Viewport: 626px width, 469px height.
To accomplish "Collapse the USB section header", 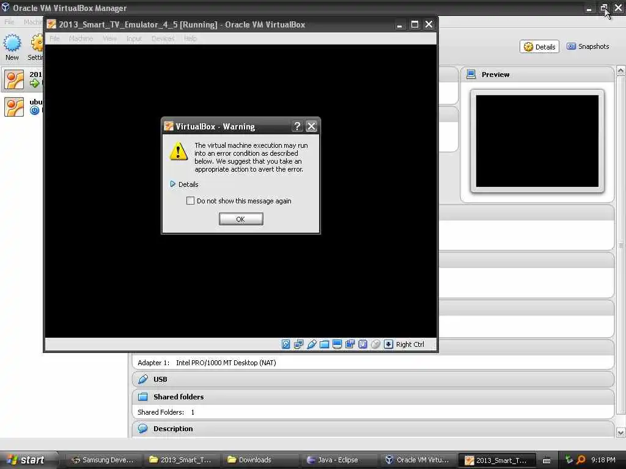I will pos(373,379).
